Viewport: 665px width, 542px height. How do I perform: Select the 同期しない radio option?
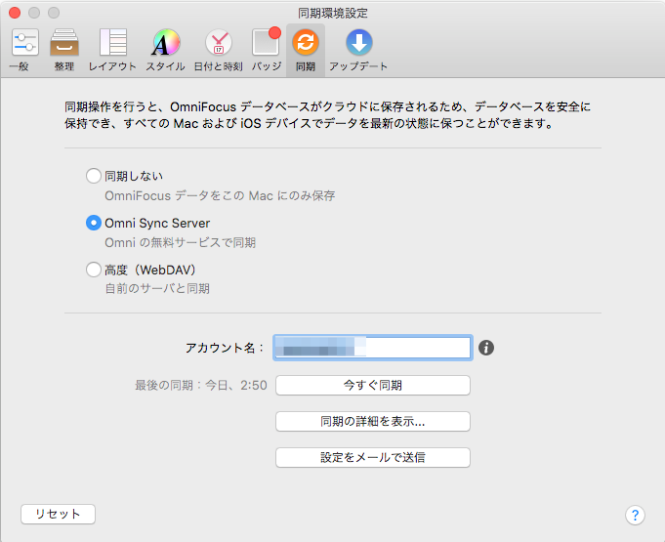pos(94,176)
